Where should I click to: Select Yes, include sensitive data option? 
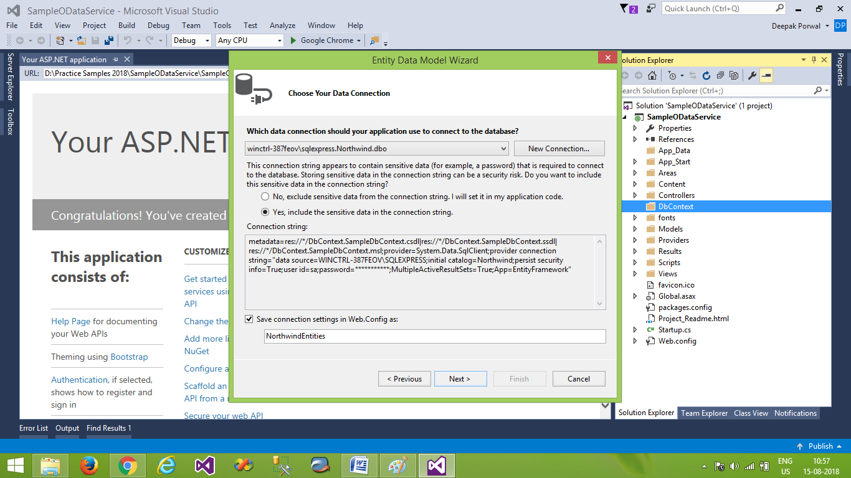pyautogui.click(x=264, y=212)
